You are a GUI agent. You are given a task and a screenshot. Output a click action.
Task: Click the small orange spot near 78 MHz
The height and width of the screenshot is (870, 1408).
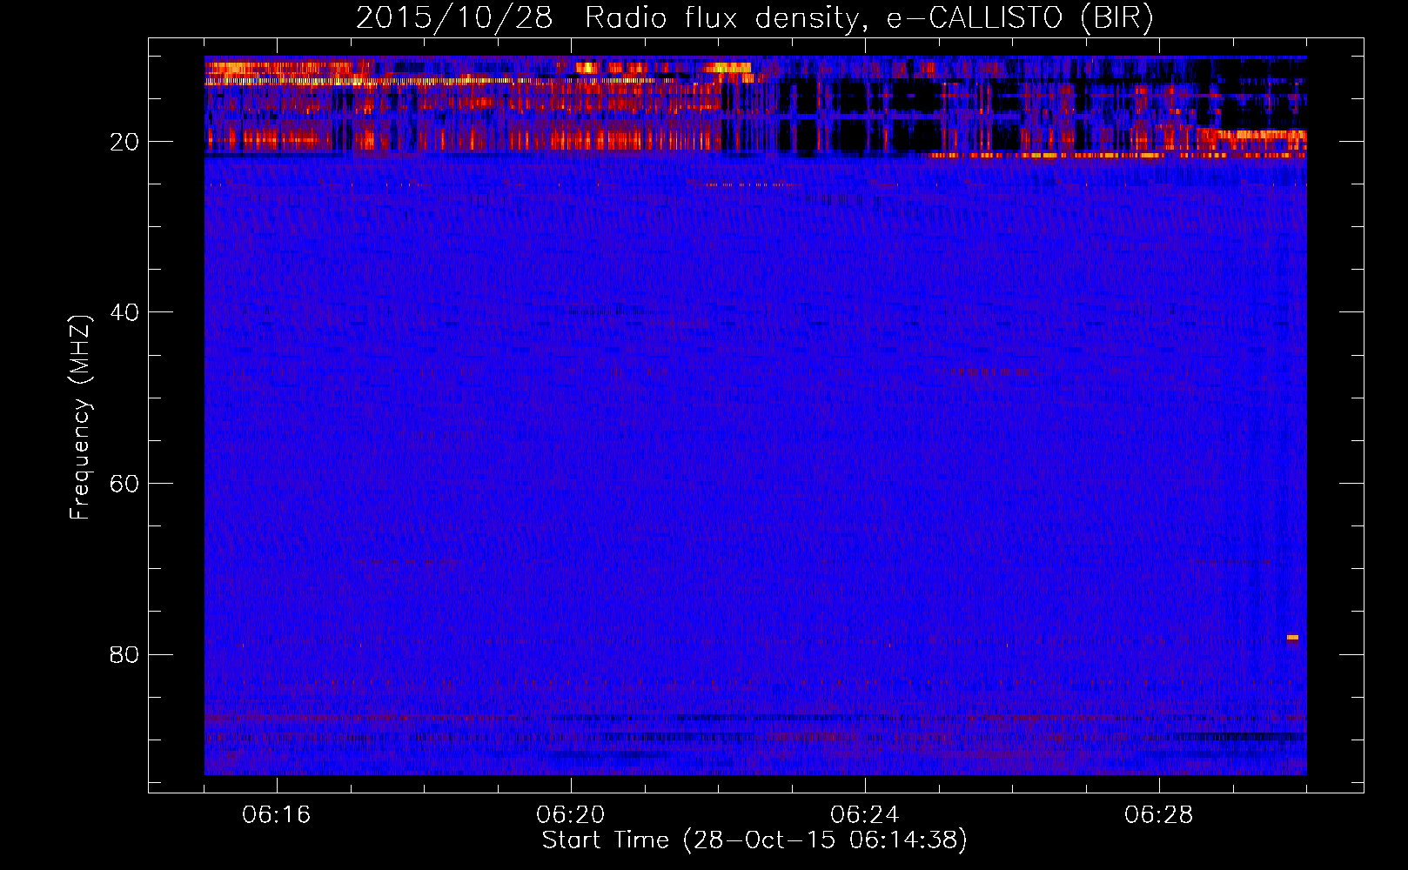pyautogui.click(x=1292, y=638)
